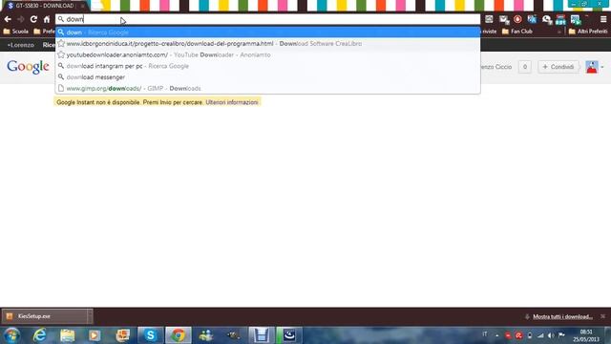The height and width of the screenshot is (344, 611).
Task: Click the Google profile avatar picture
Action: click(x=592, y=67)
